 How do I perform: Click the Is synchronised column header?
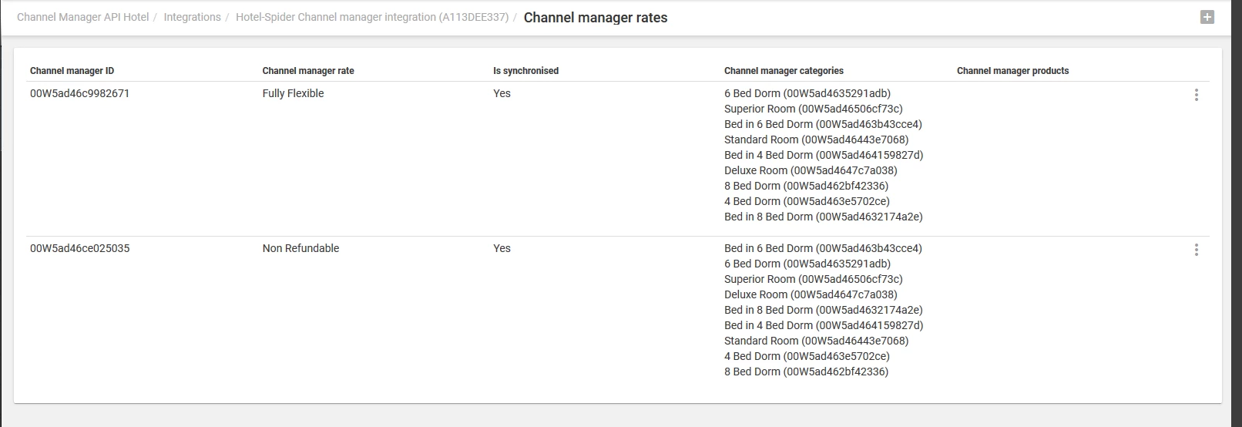[525, 71]
